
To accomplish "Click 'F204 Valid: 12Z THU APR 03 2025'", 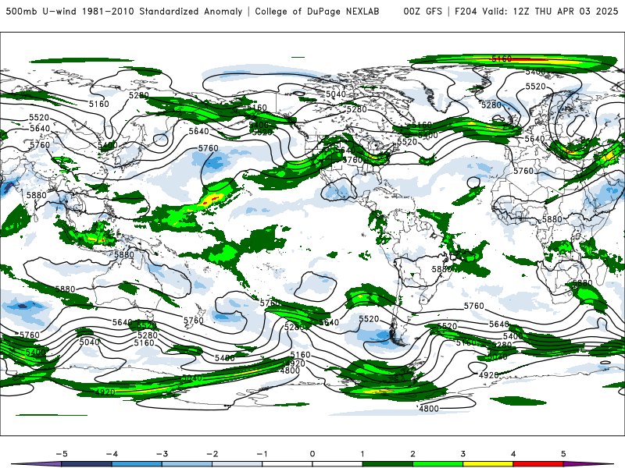I will pos(536,12).
